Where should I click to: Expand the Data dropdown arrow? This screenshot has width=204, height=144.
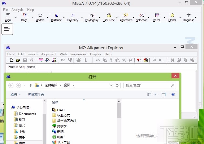point(32,17)
